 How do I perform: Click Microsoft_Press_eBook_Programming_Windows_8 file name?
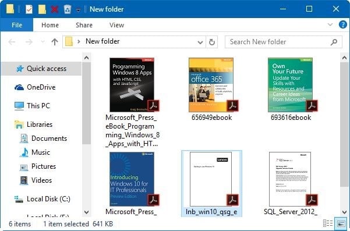click(132, 131)
